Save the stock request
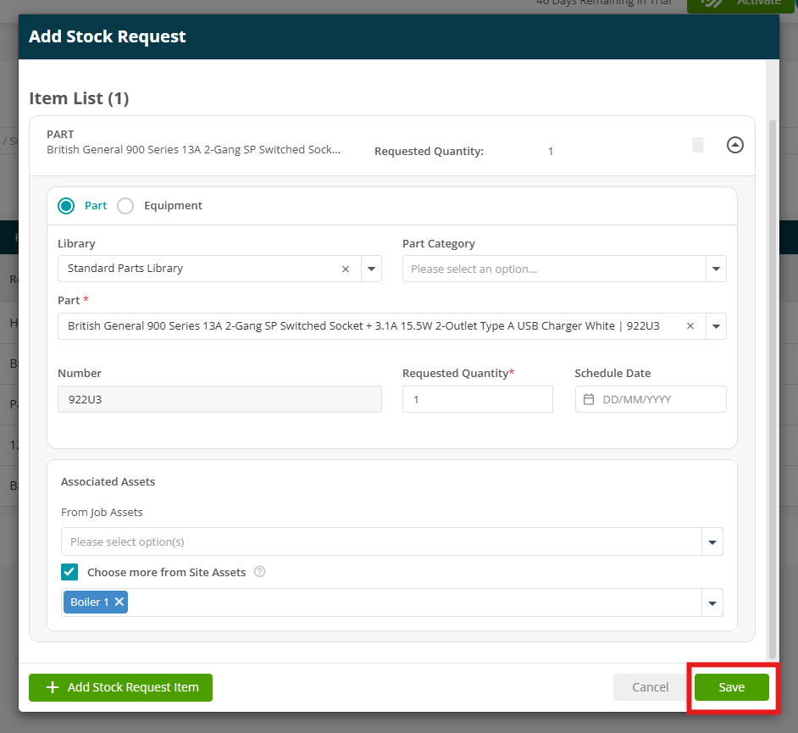The width and height of the screenshot is (798, 733). tap(731, 687)
